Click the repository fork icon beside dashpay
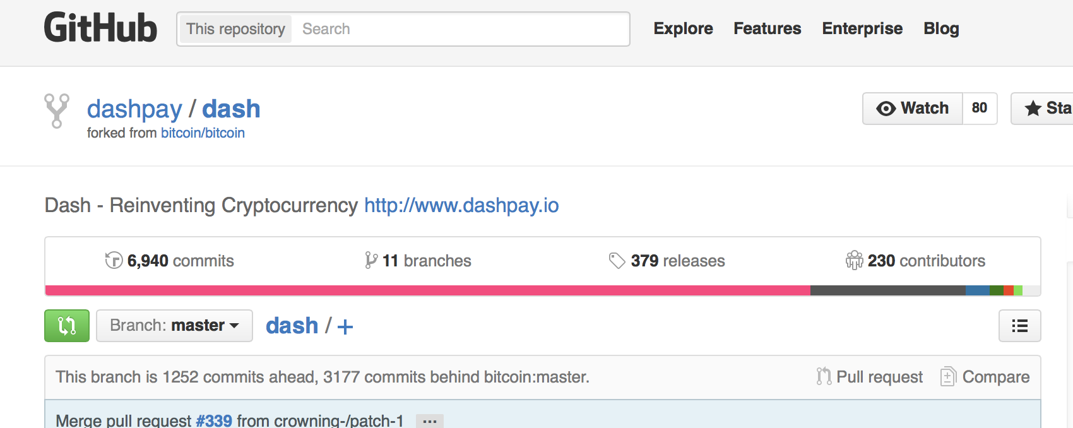Image resolution: width=1073 pixels, height=428 pixels. coord(57,111)
